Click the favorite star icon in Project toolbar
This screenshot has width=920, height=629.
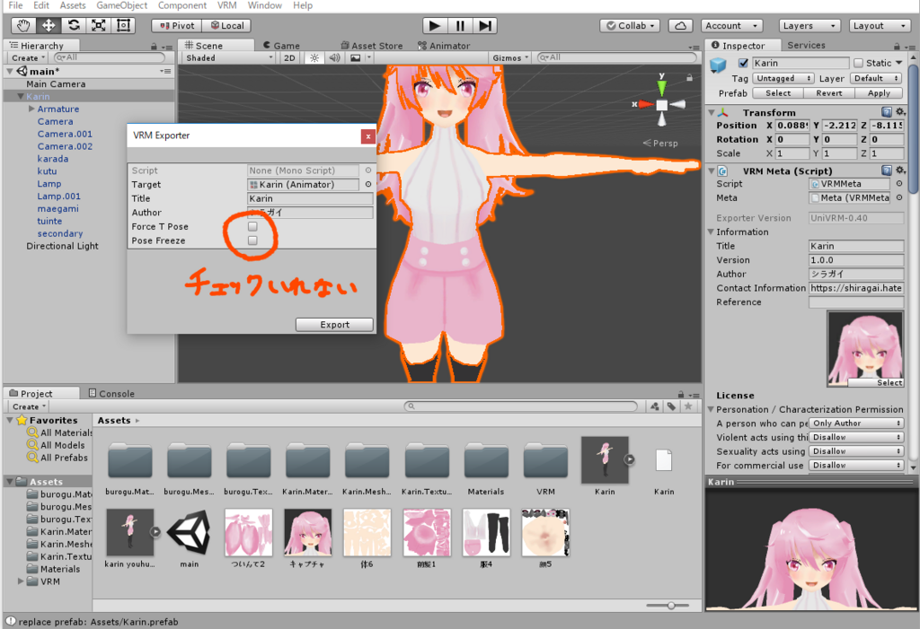click(x=689, y=406)
